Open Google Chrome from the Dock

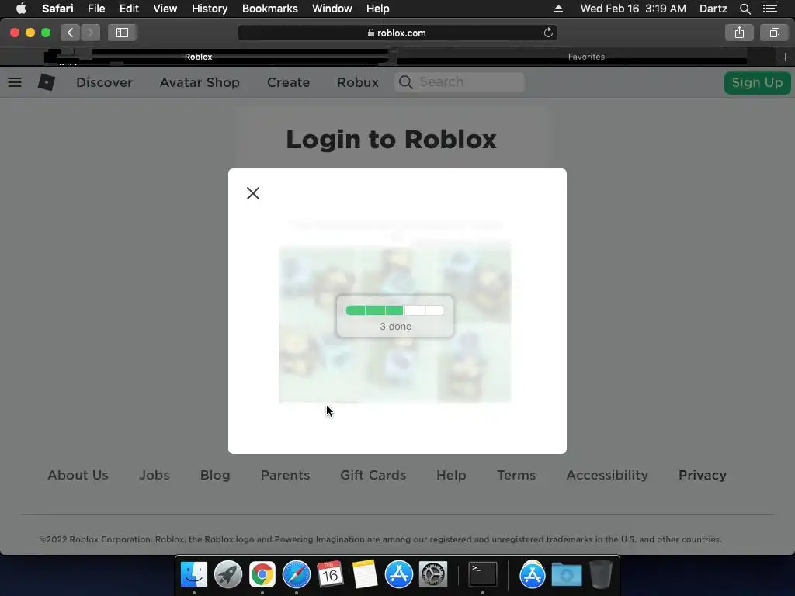pos(262,574)
